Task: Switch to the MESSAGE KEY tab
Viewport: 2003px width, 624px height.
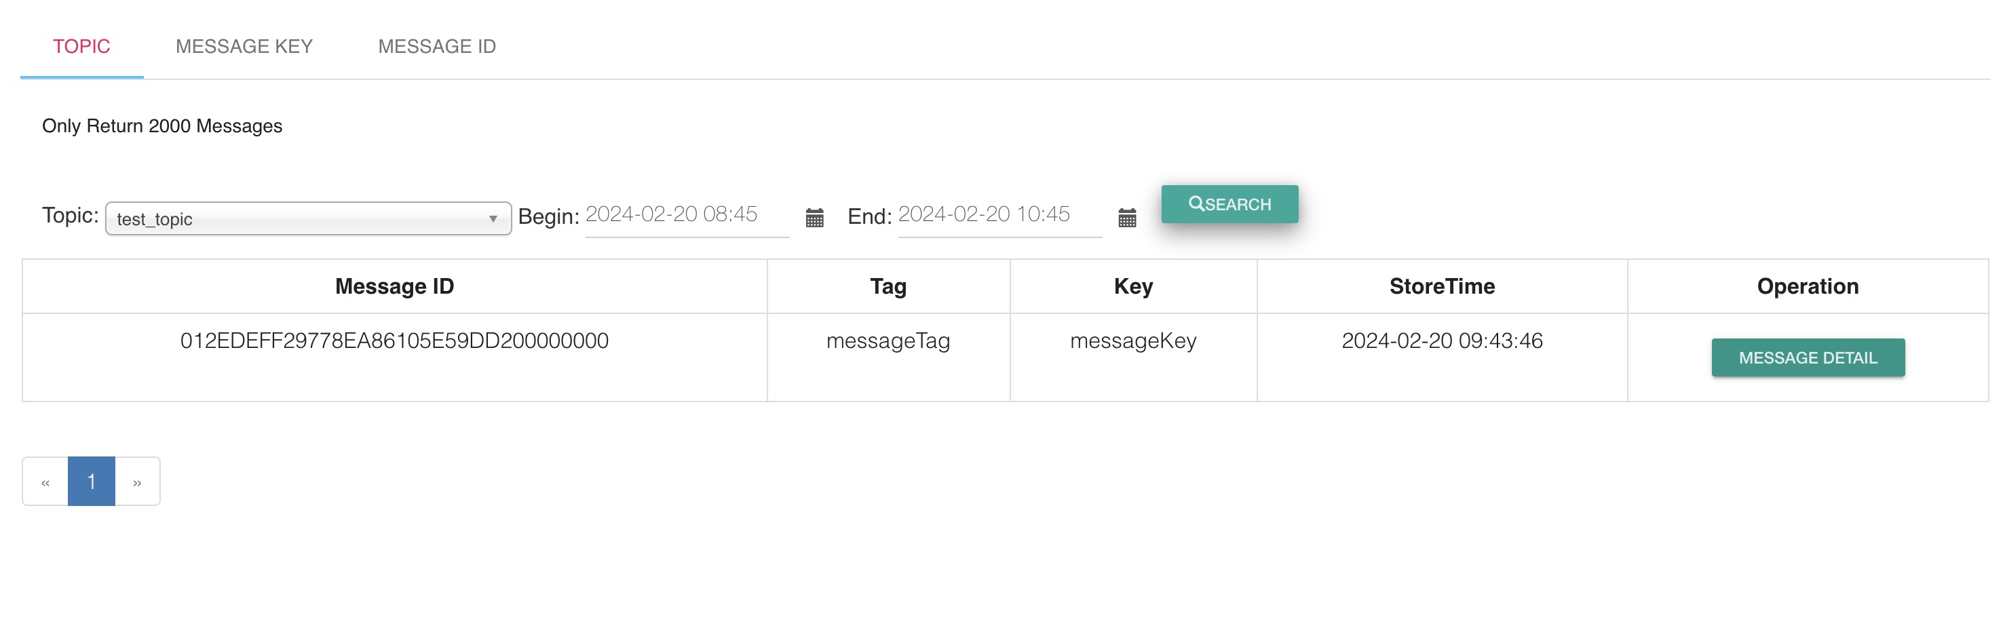Action: tap(244, 46)
